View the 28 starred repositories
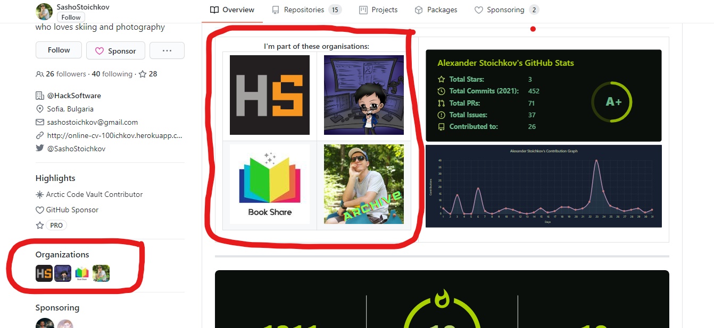This screenshot has height=328, width=714. [x=148, y=74]
